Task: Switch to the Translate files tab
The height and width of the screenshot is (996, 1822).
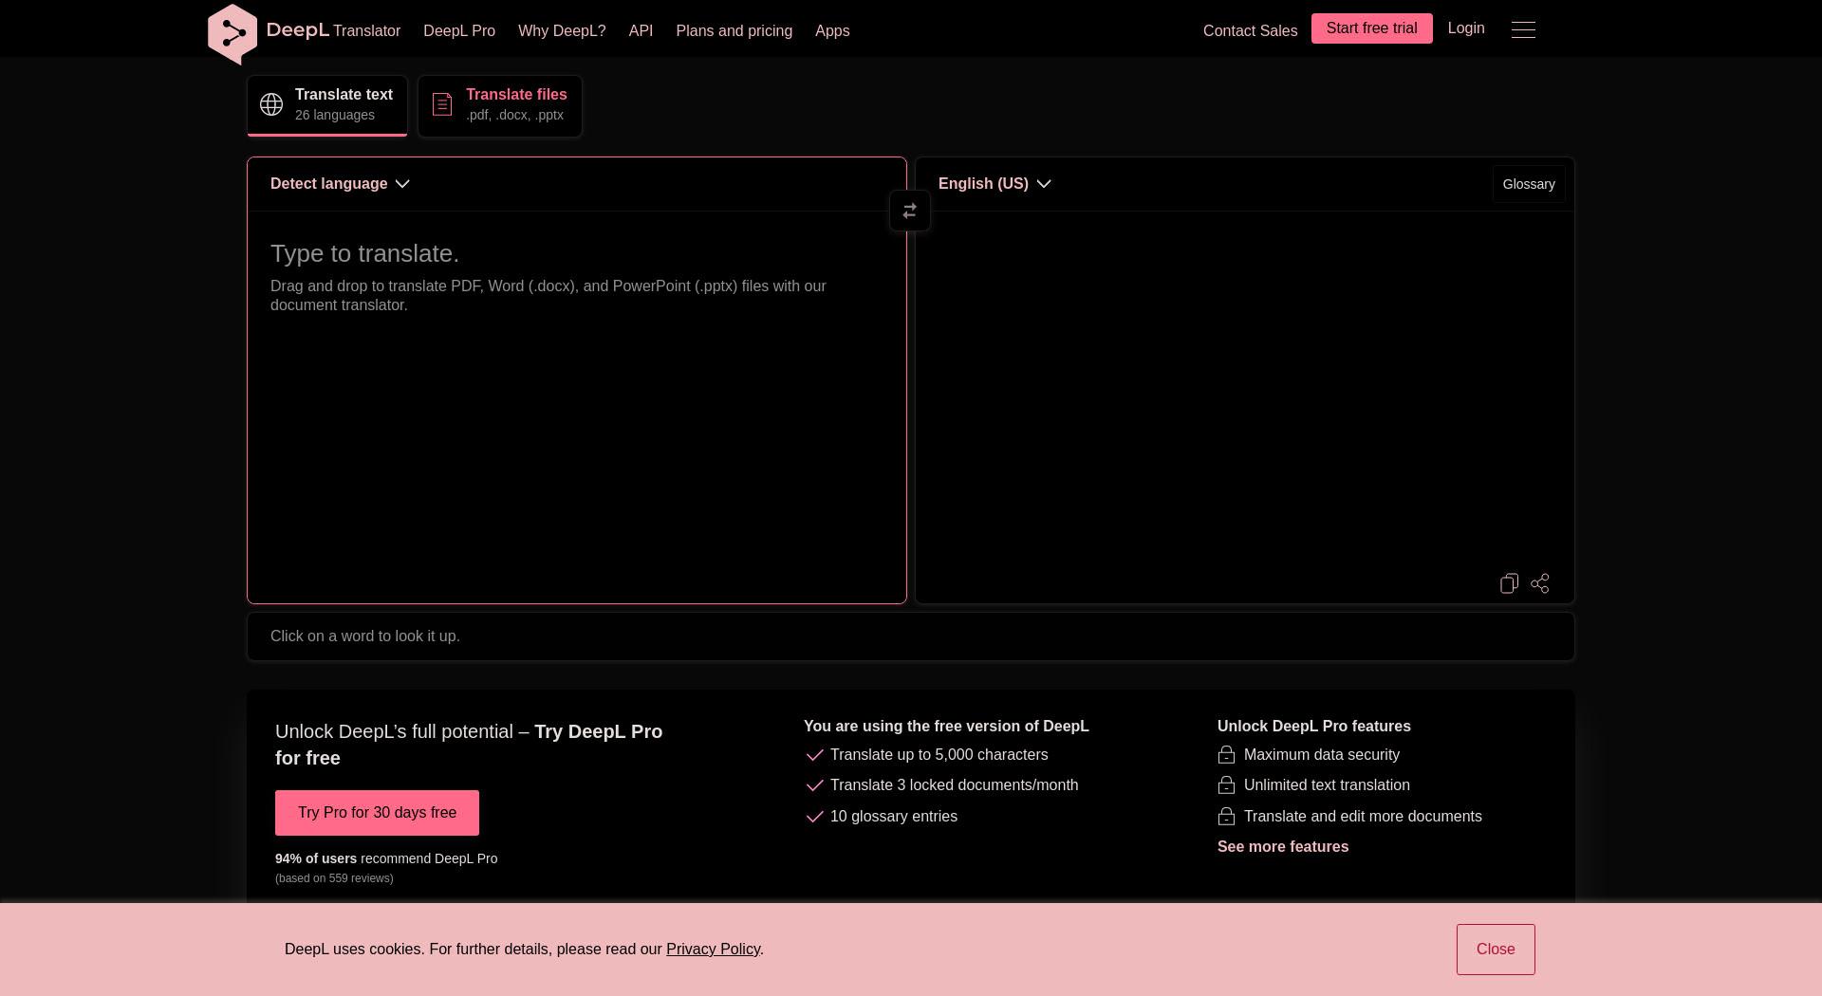Action: [x=500, y=105]
